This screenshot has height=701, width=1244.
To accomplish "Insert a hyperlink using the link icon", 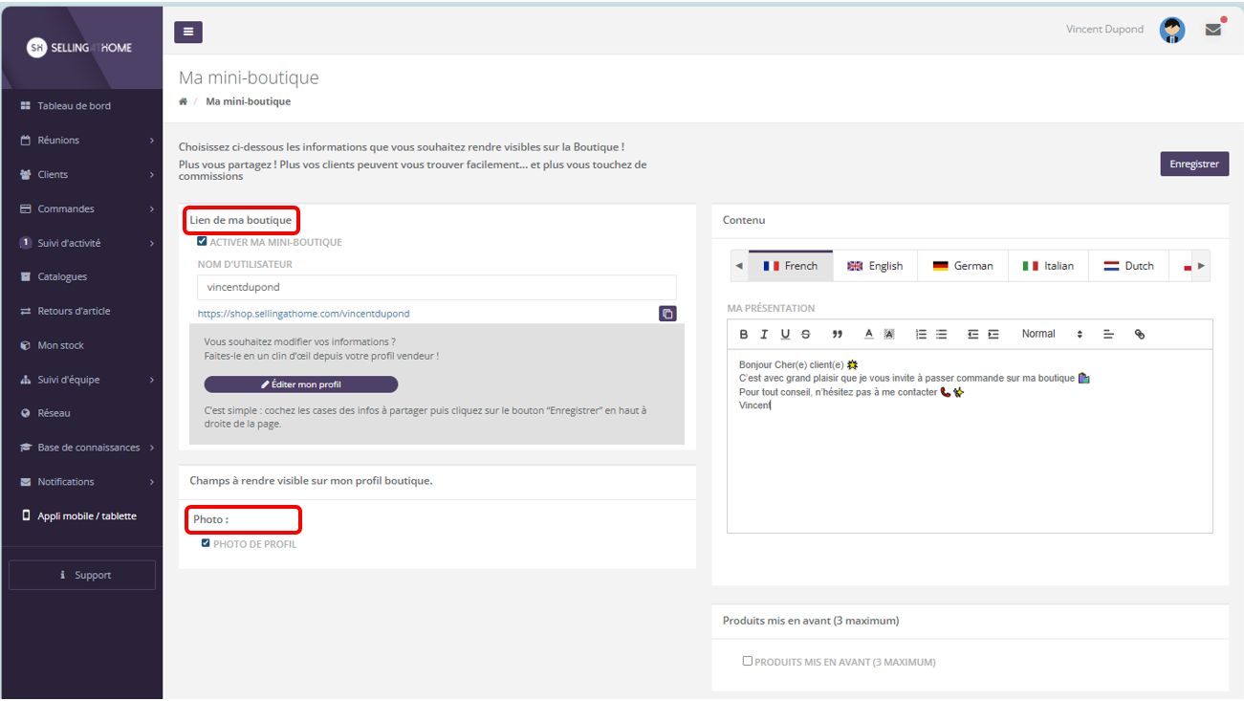I will (x=1139, y=335).
